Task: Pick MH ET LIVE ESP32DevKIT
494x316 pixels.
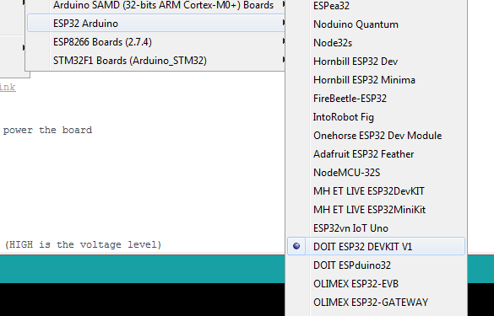Action: [376, 191]
